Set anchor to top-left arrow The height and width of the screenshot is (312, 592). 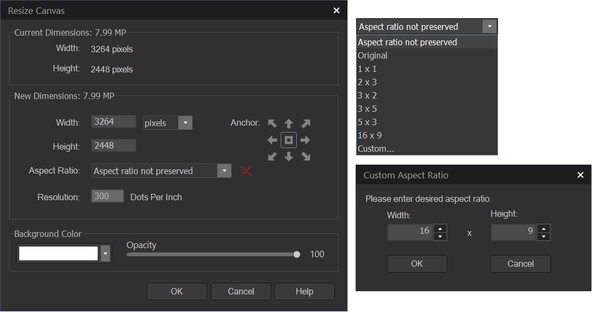pos(272,124)
